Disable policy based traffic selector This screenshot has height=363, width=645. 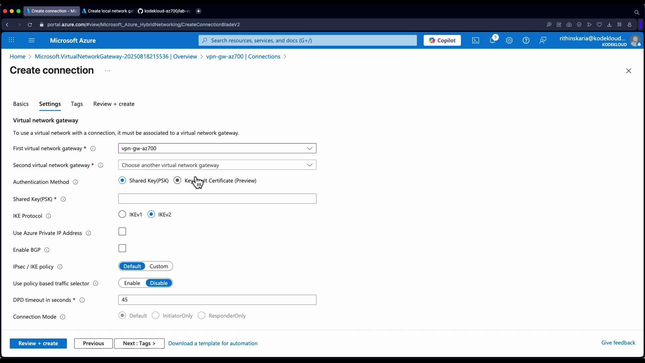tap(159, 283)
